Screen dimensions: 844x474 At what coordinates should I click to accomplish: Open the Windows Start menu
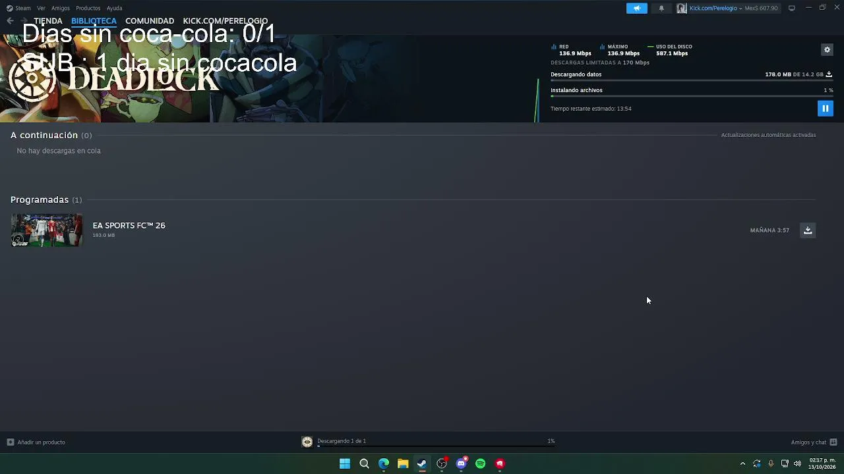(345, 463)
